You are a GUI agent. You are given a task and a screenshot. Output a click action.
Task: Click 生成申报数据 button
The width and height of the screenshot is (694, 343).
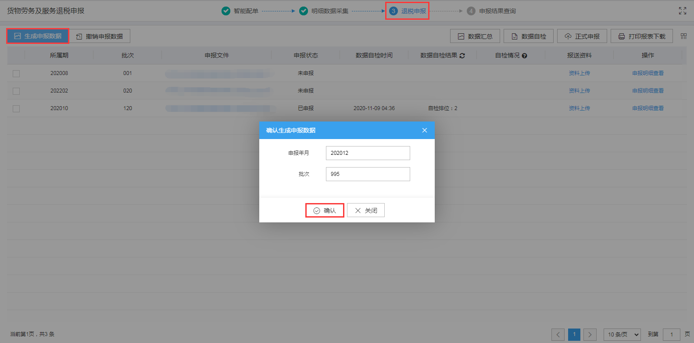38,36
